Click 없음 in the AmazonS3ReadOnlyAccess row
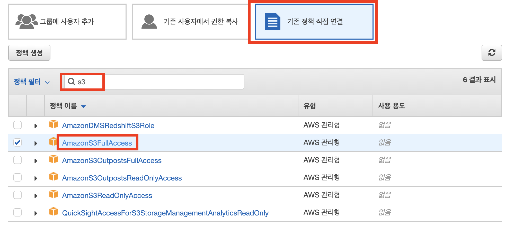This screenshot has height=235, width=514. click(x=385, y=195)
